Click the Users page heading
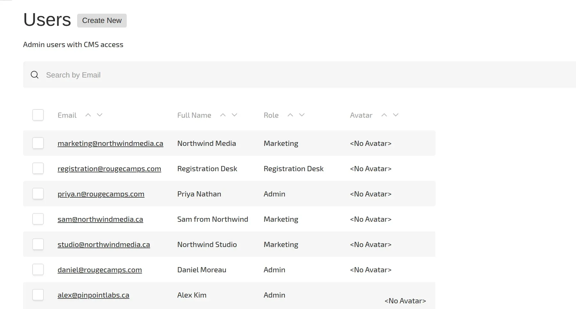The image size is (576, 309). pyautogui.click(x=47, y=20)
